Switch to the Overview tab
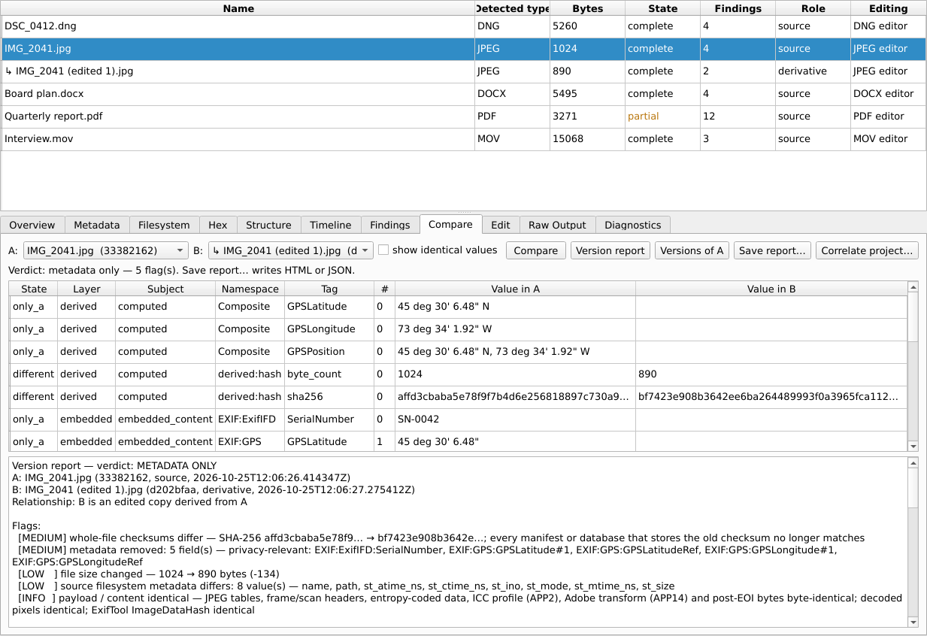The image size is (927, 636). click(x=32, y=225)
